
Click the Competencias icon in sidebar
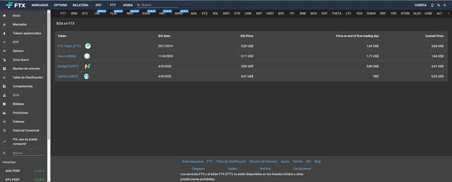tap(4, 86)
